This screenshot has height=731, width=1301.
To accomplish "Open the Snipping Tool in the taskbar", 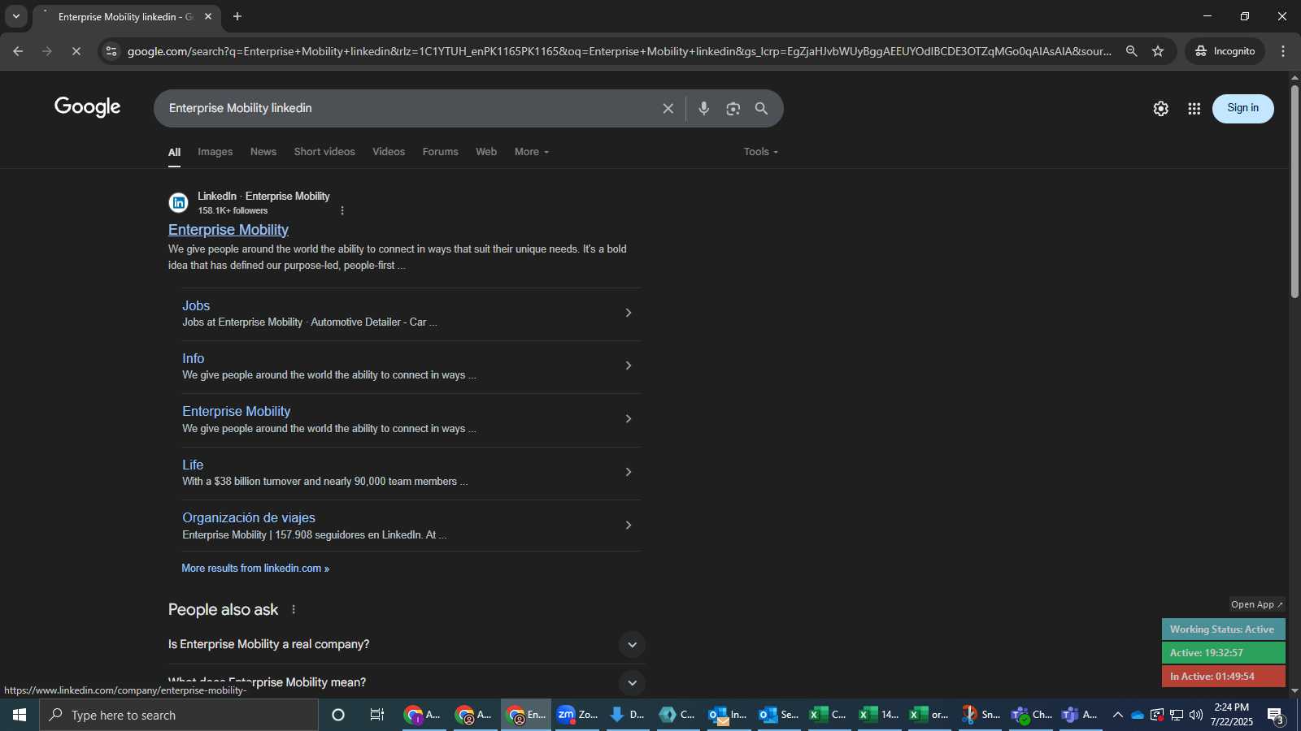I will 980,715.
